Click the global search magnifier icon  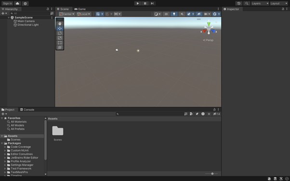pyautogui.click(x=247, y=3)
